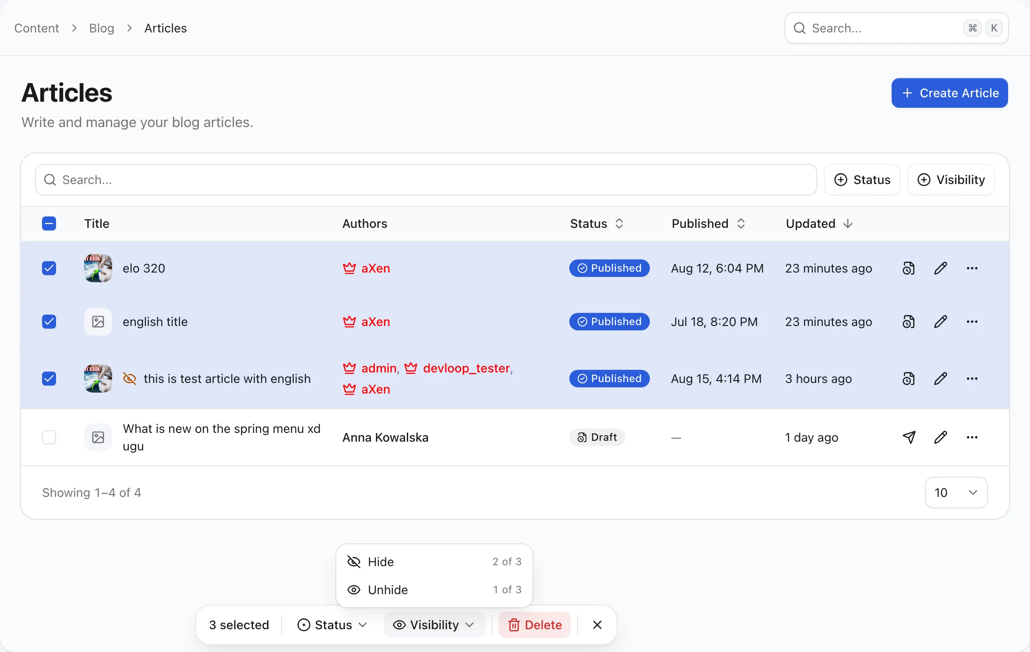
Task: Uncheck the english title row checkbox
Action: click(x=49, y=322)
